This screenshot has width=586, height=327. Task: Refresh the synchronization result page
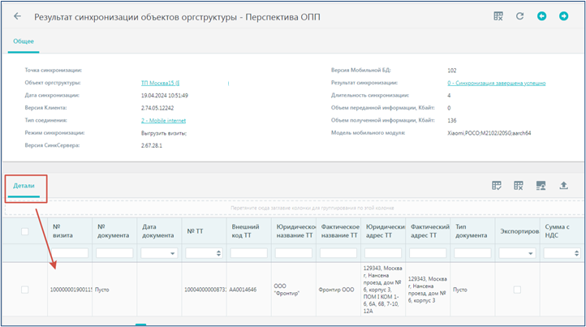(x=519, y=16)
